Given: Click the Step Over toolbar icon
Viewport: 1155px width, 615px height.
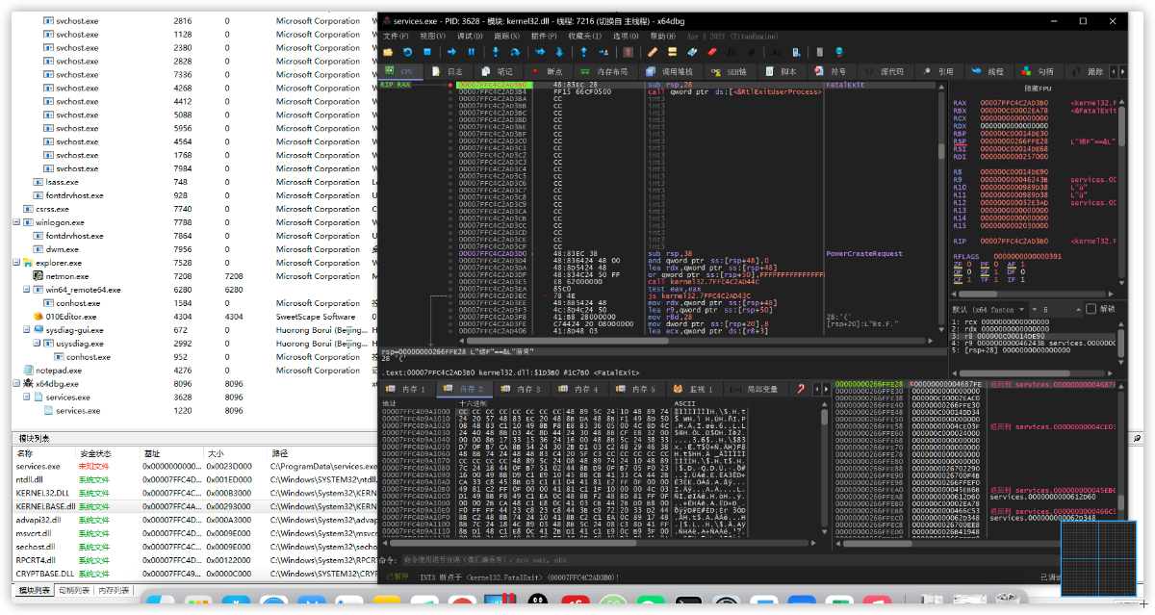Looking at the screenshot, I should pyautogui.click(x=517, y=52).
